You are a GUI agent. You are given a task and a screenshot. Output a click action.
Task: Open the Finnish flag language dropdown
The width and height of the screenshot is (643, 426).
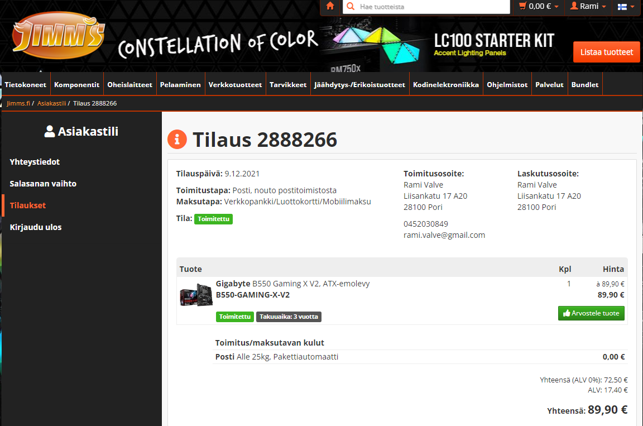tap(626, 7)
